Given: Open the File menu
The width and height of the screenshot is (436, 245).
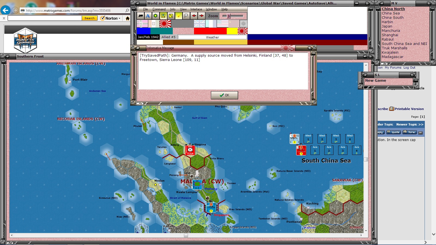Looking at the screenshot, I should point(146,9).
